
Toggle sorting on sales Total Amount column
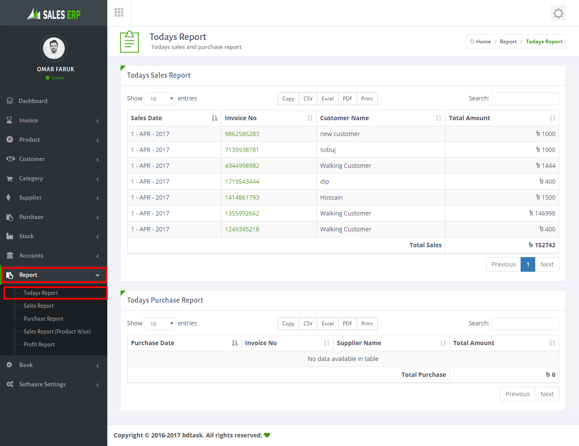[x=501, y=118]
